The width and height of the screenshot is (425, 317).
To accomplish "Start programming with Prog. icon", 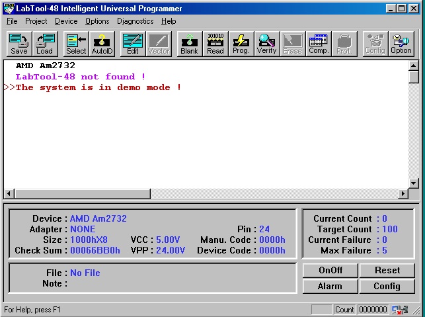I will pos(241,44).
